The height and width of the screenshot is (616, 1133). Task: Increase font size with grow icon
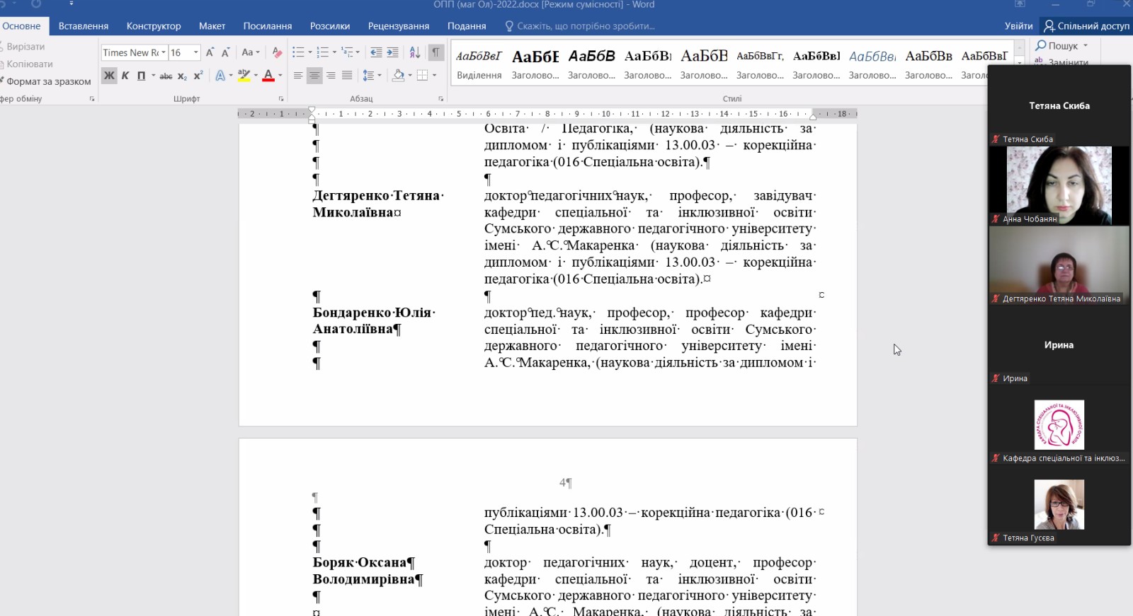(x=210, y=52)
